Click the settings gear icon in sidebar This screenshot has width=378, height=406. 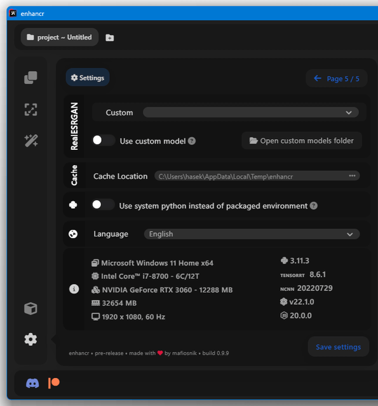point(30,339)
